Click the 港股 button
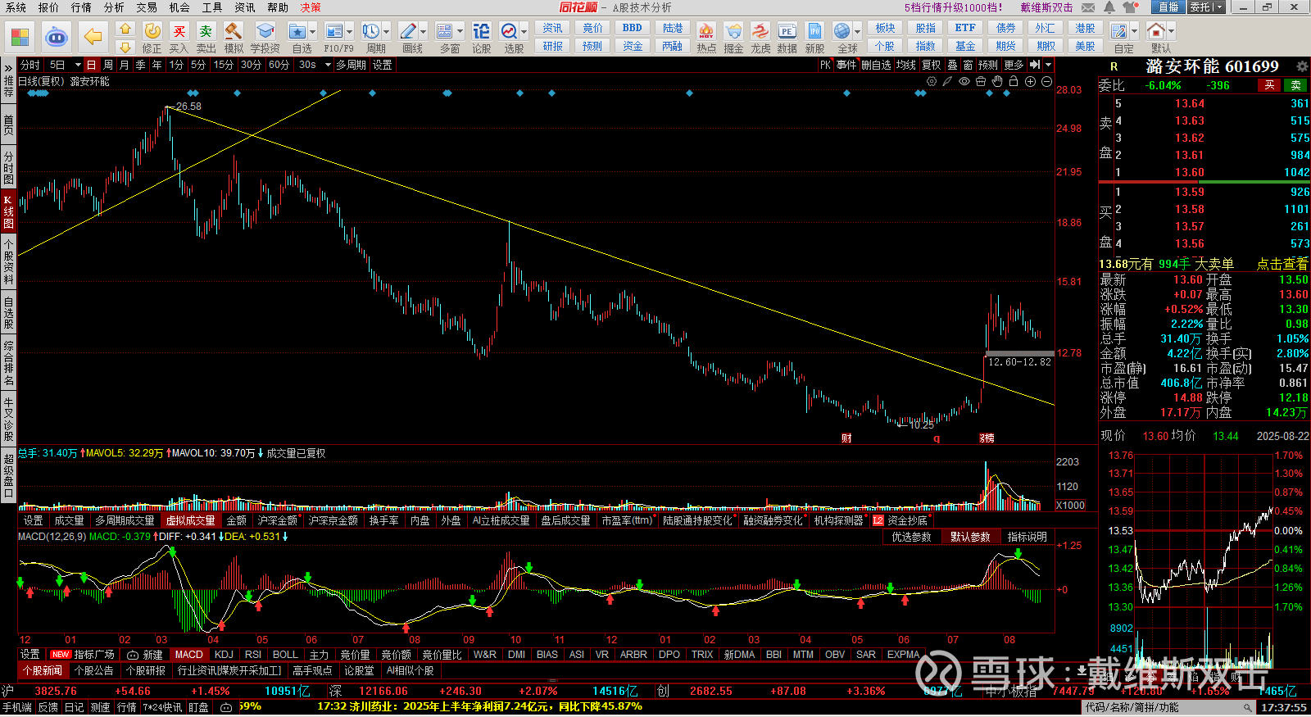The height and width of the screenshot is (717, 1311). pyautogui.click(x=1086, y=28)
